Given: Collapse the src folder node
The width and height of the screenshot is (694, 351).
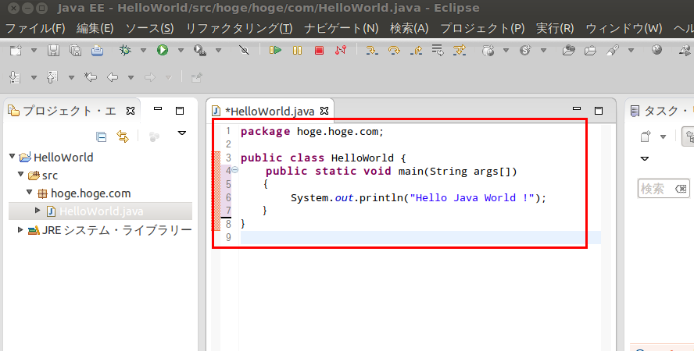Looking at the screenshot, I should [21, 175].
